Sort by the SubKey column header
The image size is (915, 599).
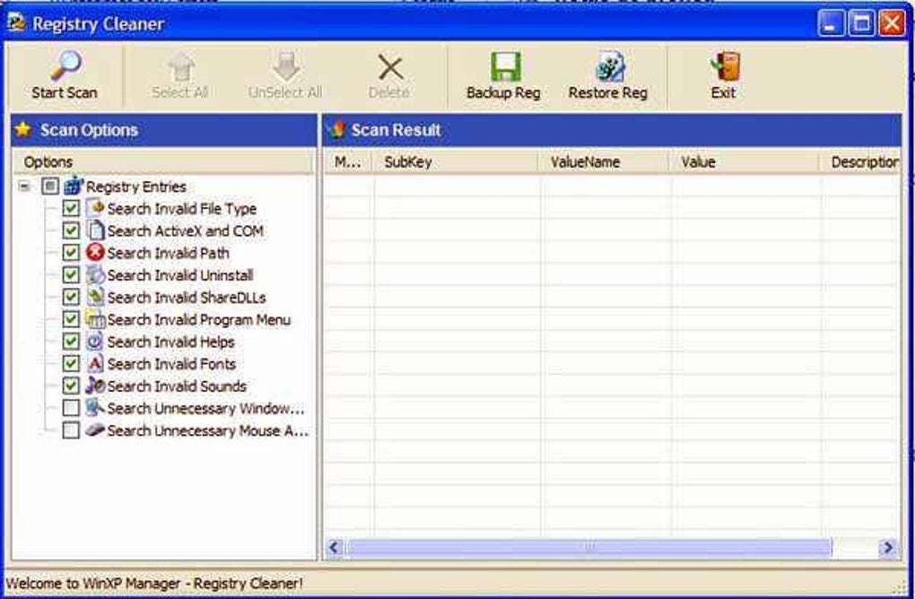(455, 161)
